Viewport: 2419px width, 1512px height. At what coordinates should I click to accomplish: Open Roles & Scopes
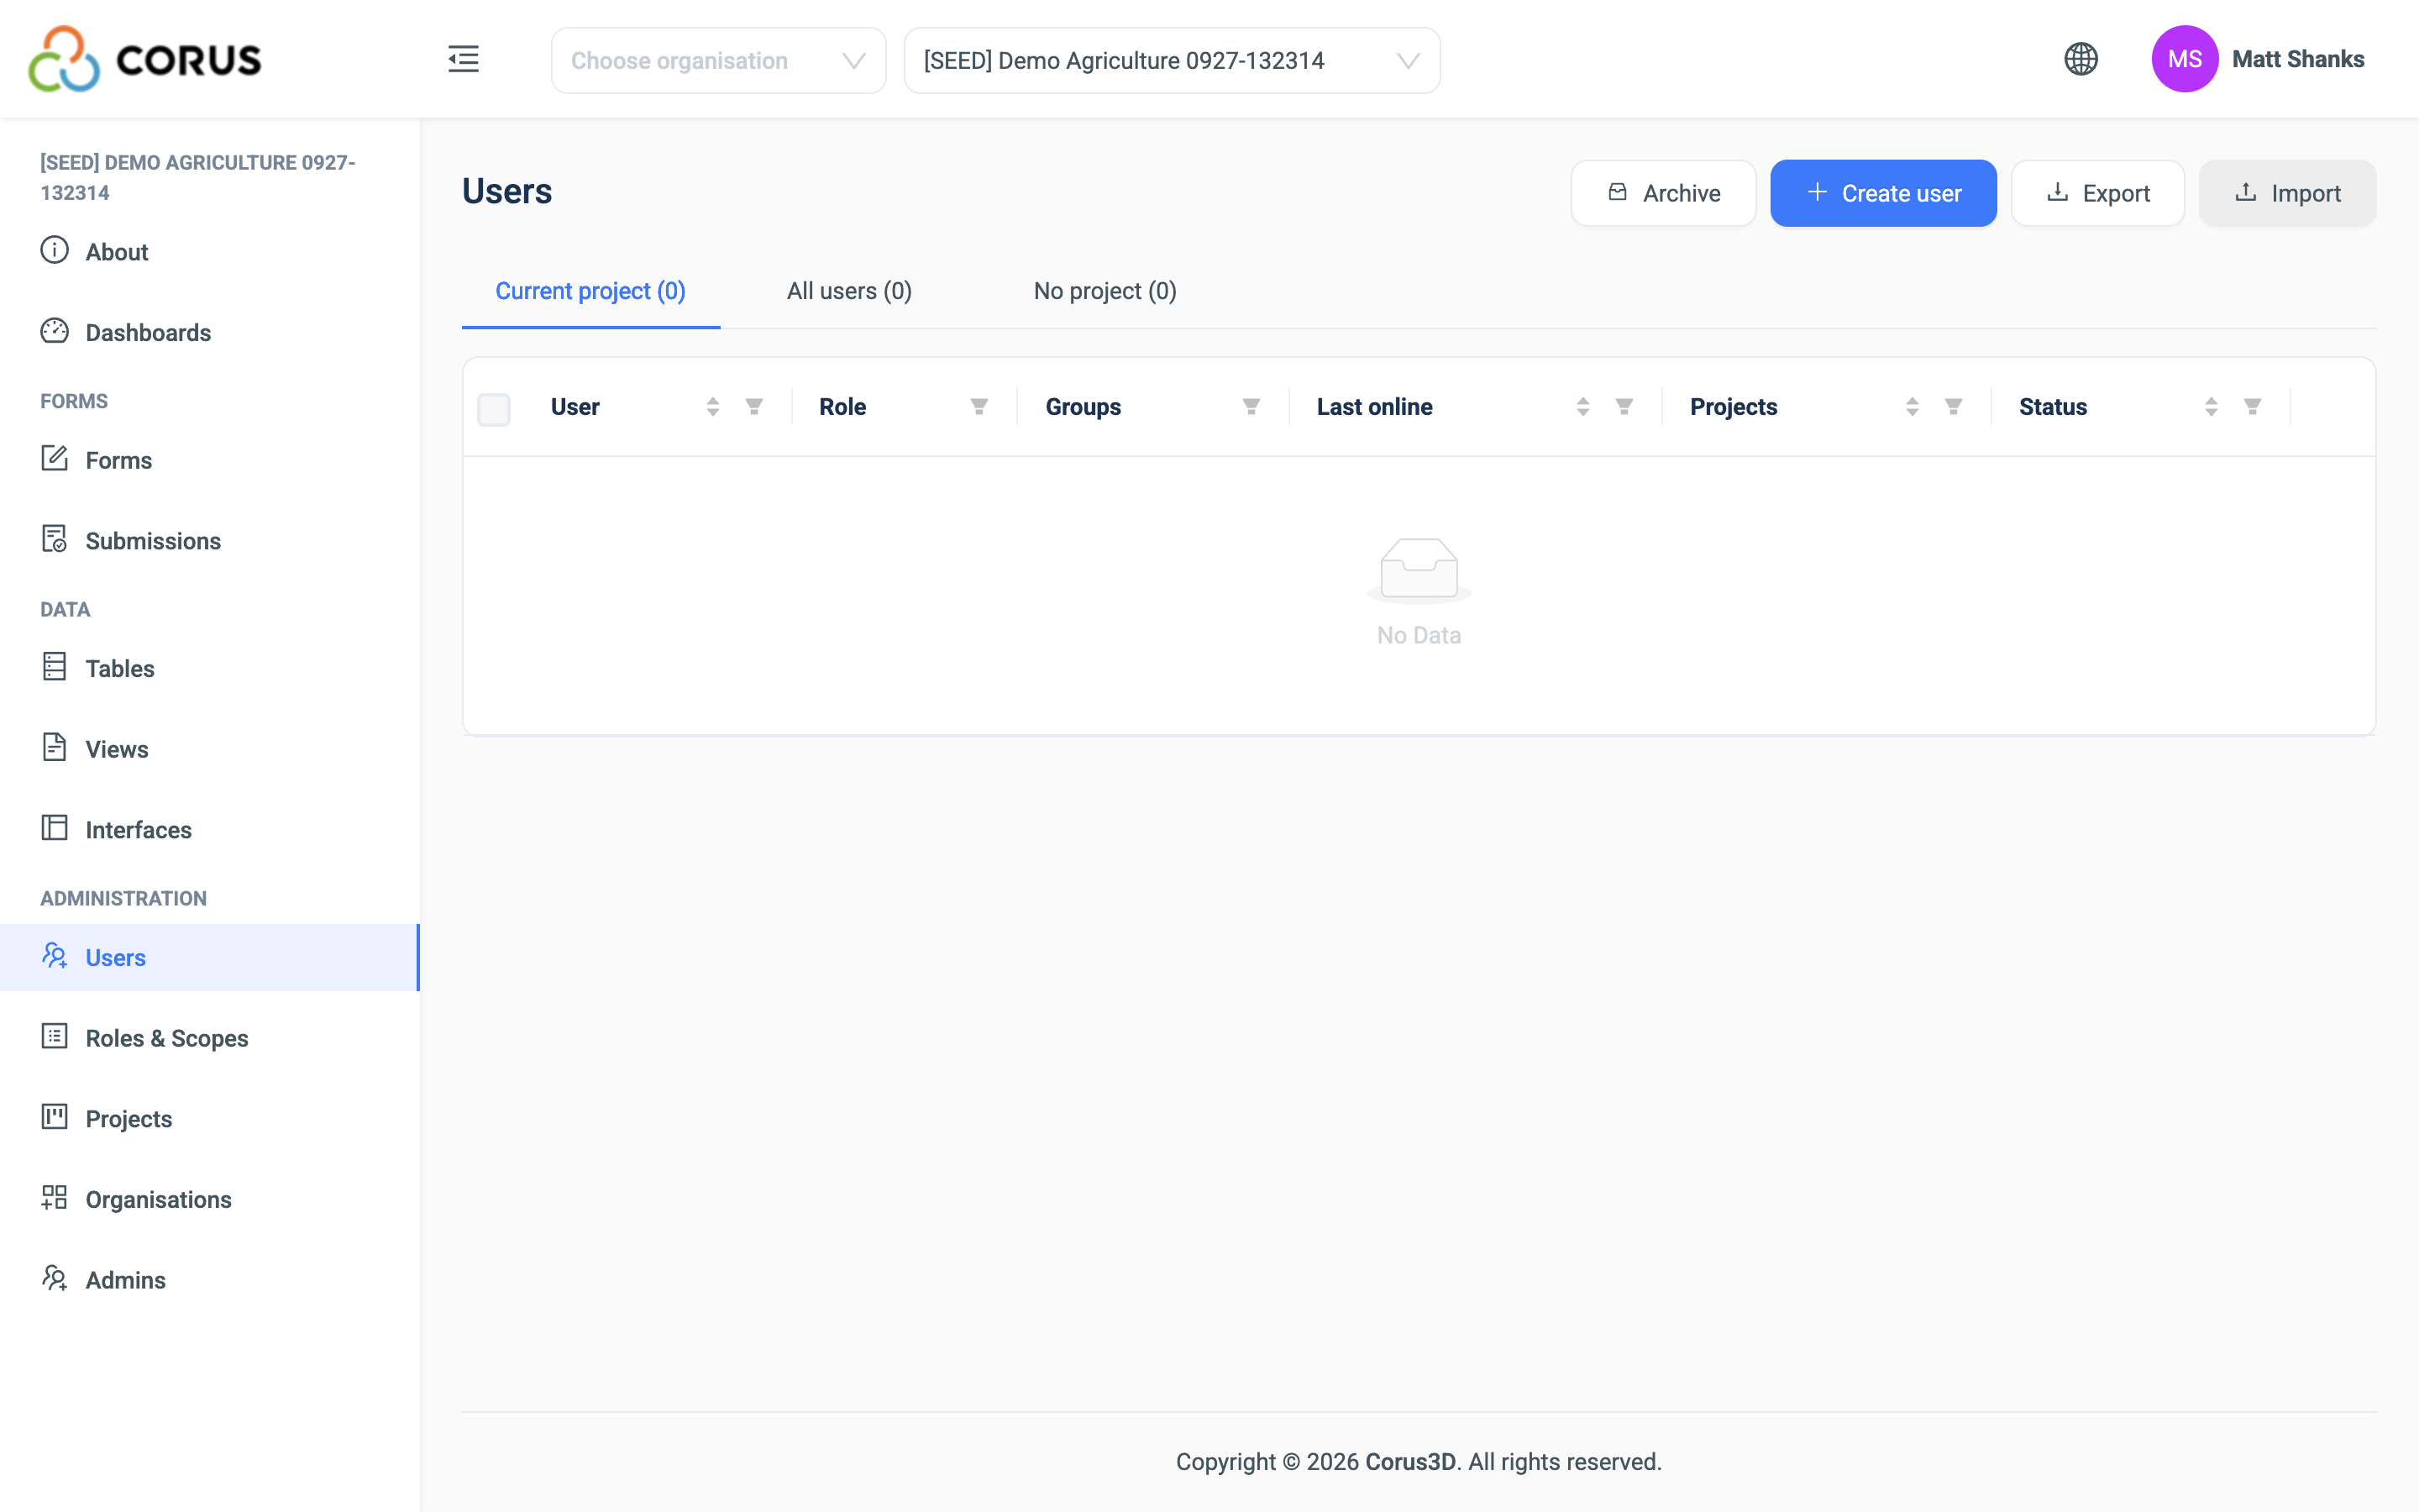(x=210, y=1038)
